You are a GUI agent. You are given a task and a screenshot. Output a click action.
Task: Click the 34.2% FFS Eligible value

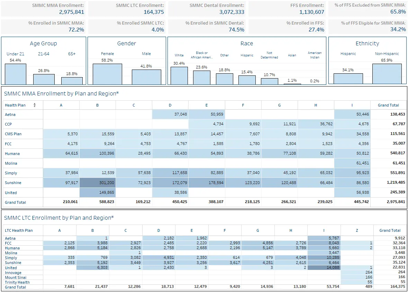coord(398,29)
